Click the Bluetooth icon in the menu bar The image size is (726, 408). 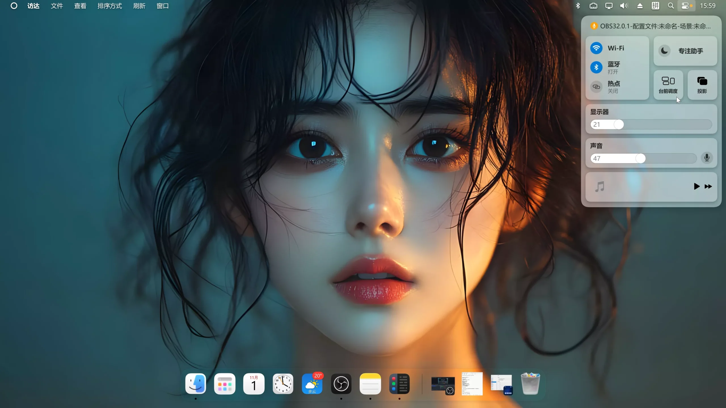578,6
